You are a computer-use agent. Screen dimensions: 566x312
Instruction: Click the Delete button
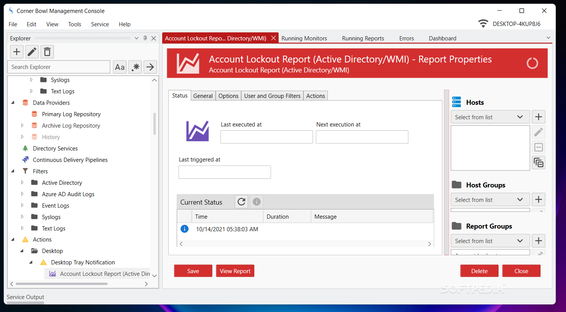coord(479,271)
